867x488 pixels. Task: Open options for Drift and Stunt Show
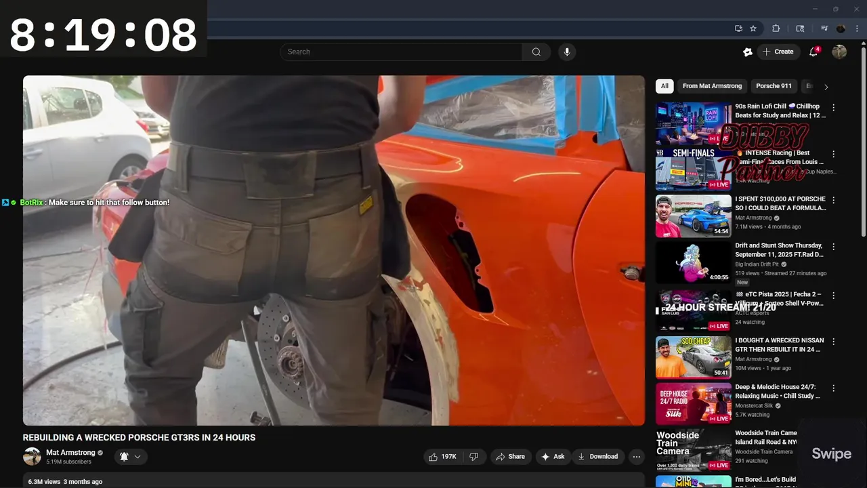[834, 247]
